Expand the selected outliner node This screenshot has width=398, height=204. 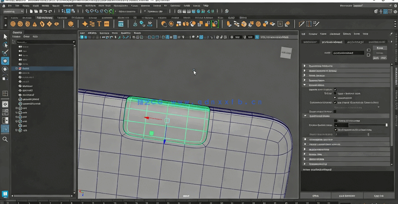(16, 69)
